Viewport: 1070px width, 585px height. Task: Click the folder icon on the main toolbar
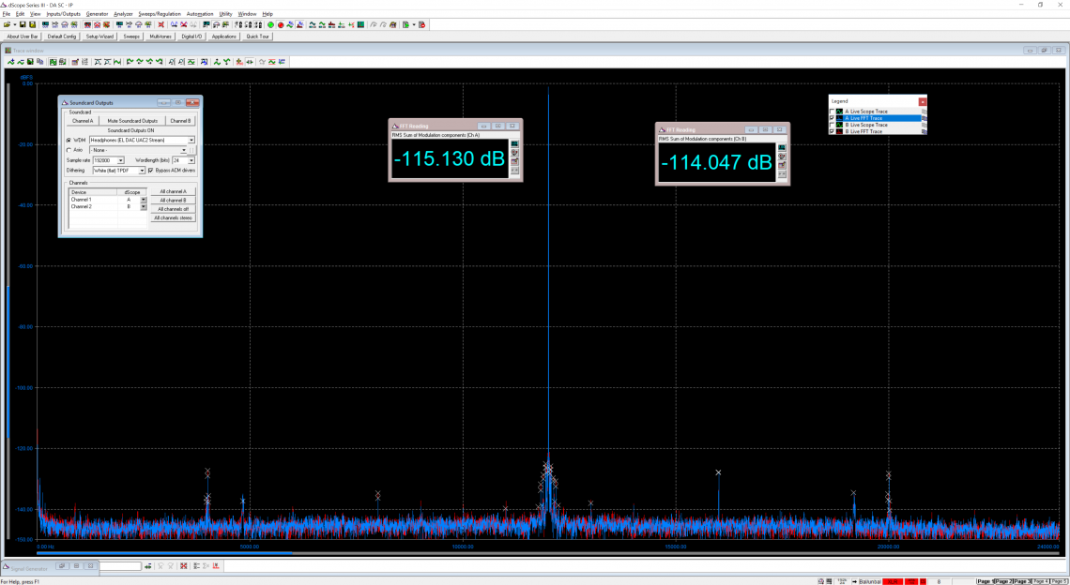click(6, 25)
